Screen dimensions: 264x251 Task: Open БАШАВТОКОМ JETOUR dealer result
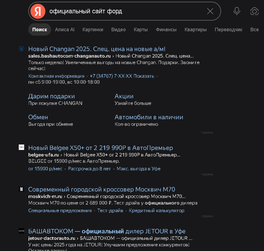[107, 231]
